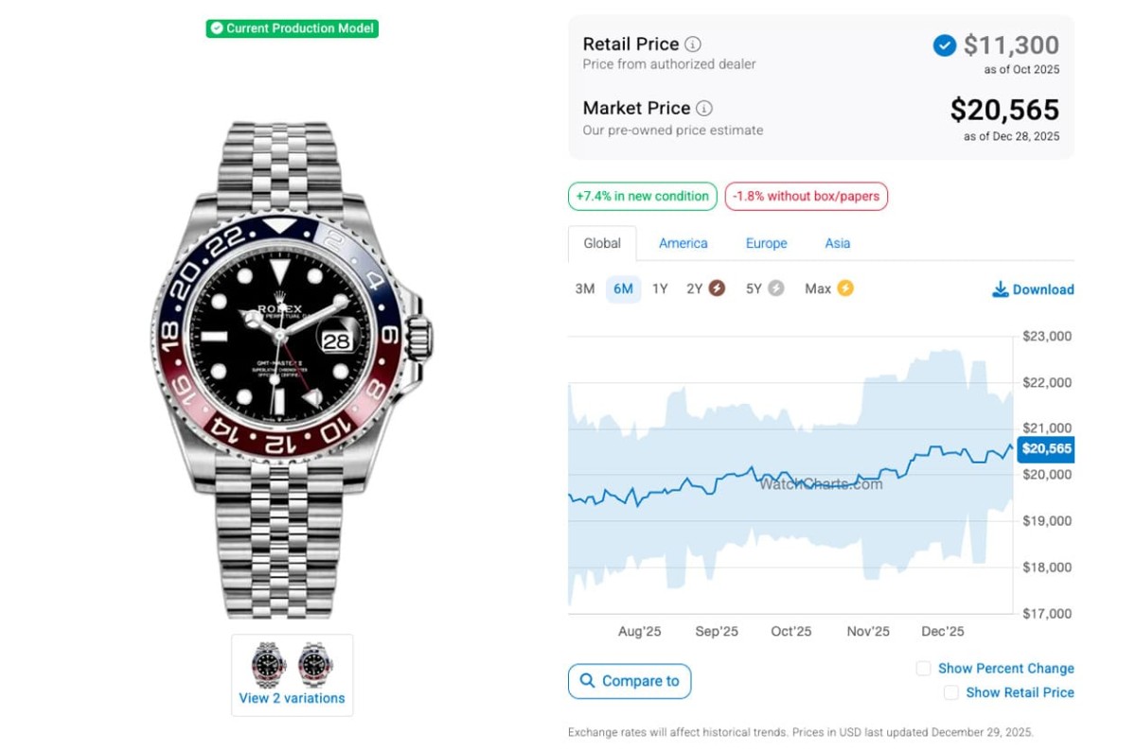This screenshot has height=751, width=1136.
Task: Click the -1.8% without box/papers badge
Action: [x=807, y=197]
